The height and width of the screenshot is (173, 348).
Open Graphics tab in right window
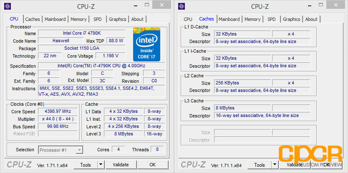[x=291, y=19]
